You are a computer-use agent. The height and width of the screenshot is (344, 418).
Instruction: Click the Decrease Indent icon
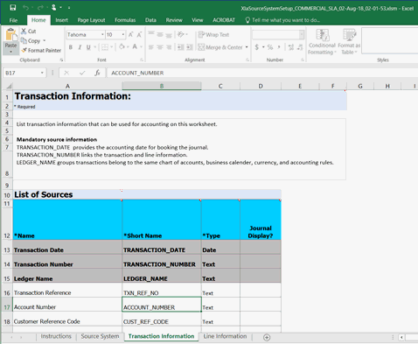[x=181, y=47]
